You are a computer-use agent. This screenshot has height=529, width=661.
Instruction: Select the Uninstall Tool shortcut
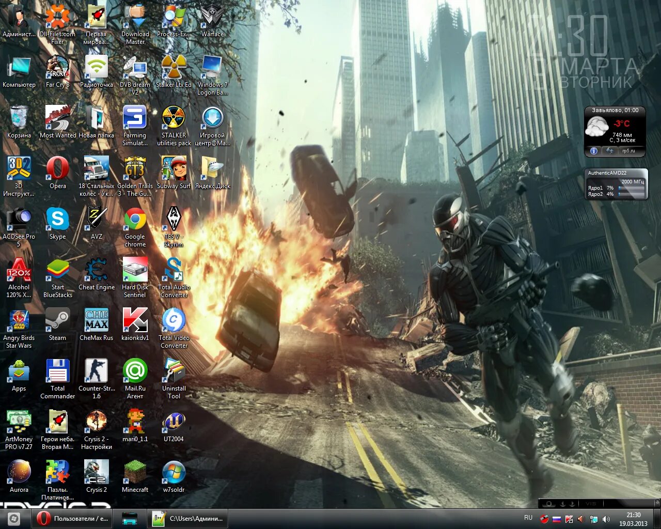click(x=174, y=378)
